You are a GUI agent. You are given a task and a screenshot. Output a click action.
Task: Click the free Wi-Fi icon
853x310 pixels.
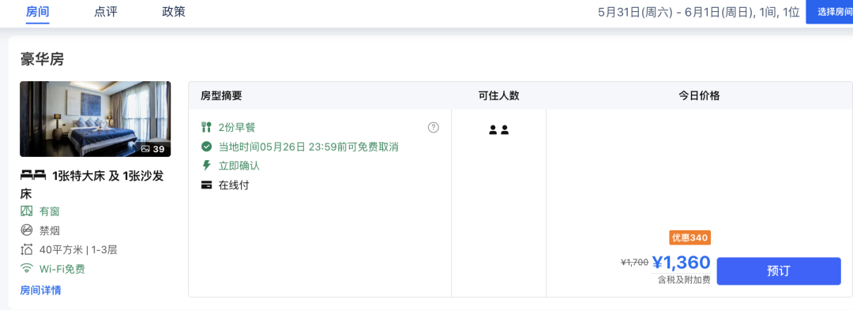click(26, 268)
